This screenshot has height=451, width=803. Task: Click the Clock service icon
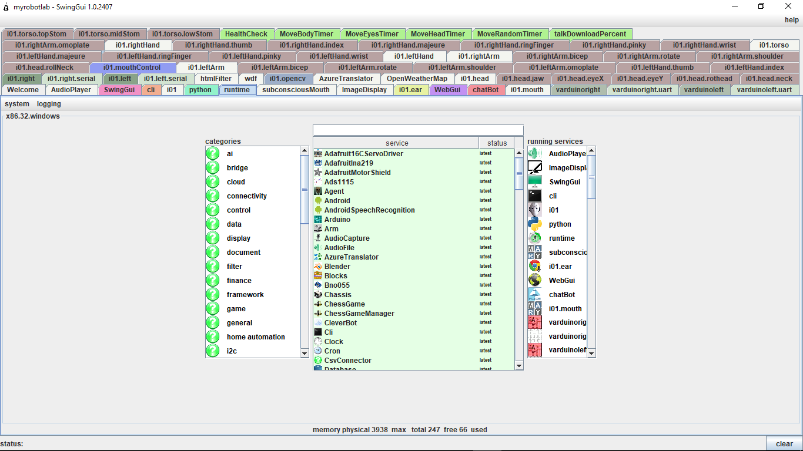pyautogui.click(x=318, y=342)
